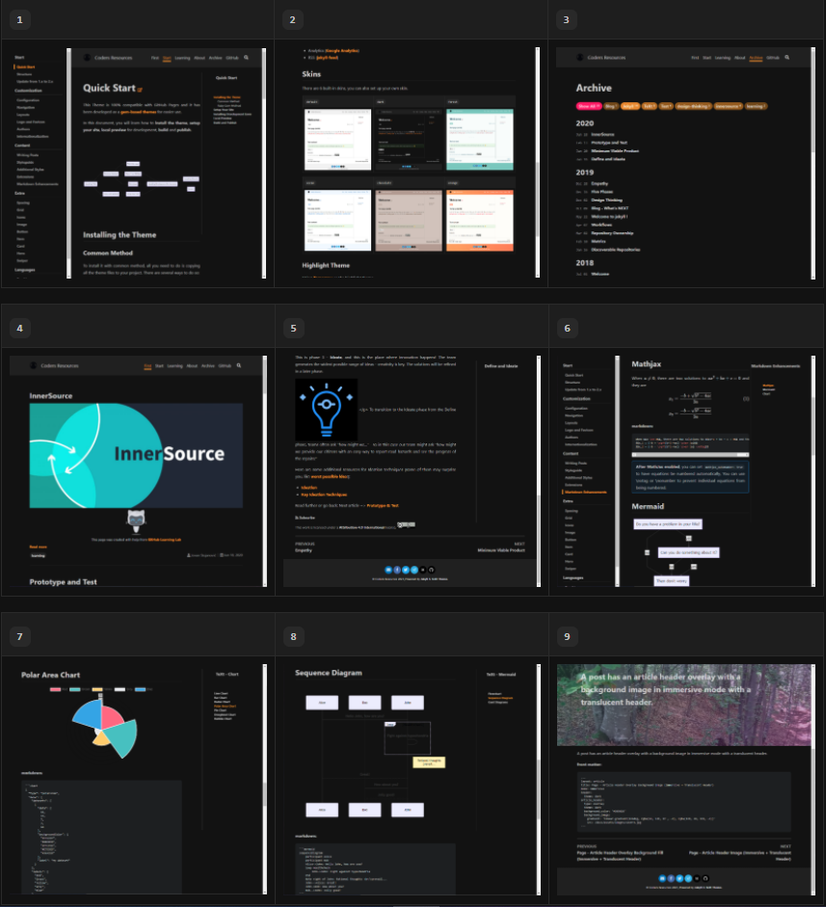Toggle teal legend item on Polar Area Chart
The height and width of the screenshot is (907, 826).
79,689
